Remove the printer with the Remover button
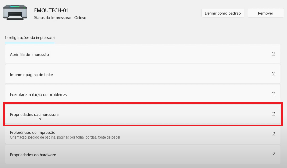The image size is (287, 168). tap(265, 13)
